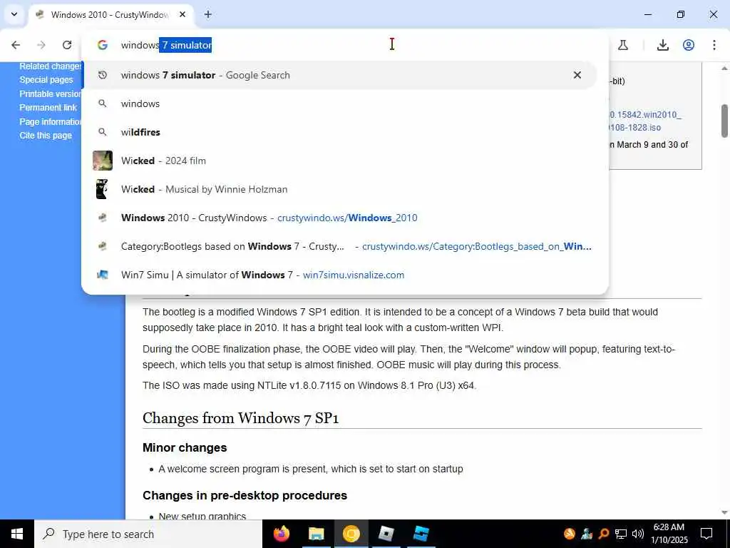730x548 pixels.
Task: Click the Wicked musical thumbnail
Action: tap(103, 189)
